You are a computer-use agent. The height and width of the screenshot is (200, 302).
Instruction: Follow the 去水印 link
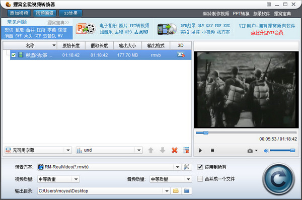click(141, 32)
